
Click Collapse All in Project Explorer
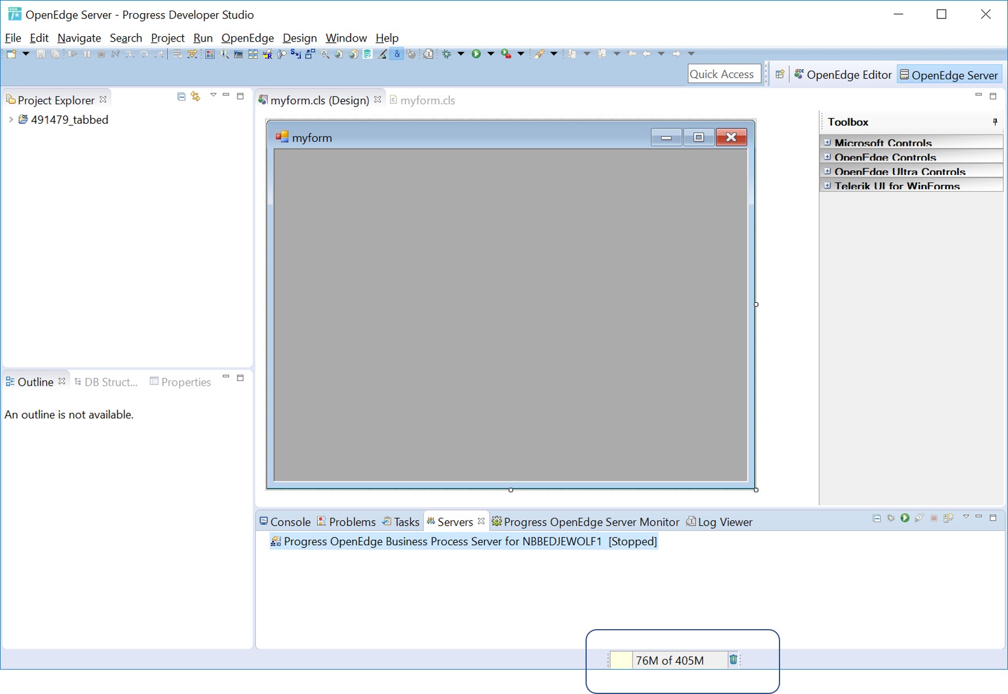[181, 96]
